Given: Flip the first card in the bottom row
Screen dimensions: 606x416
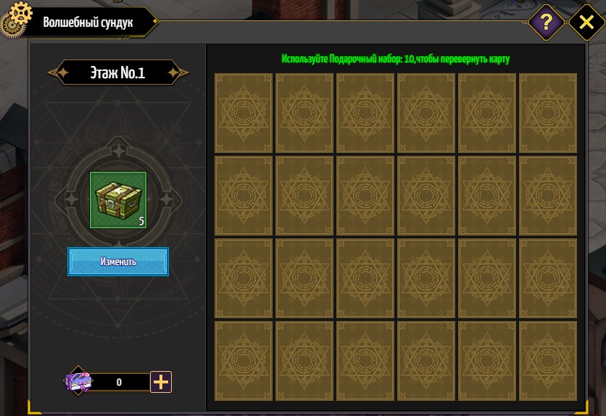Looking at the screenshot, I should (x=244, y=361).
